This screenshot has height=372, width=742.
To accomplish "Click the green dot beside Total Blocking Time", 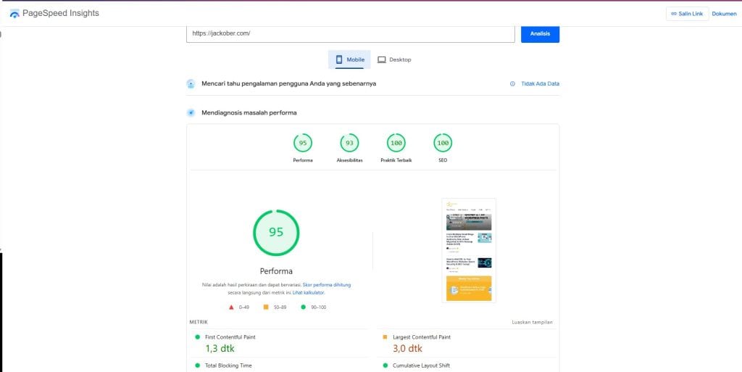I will [197, 365].
